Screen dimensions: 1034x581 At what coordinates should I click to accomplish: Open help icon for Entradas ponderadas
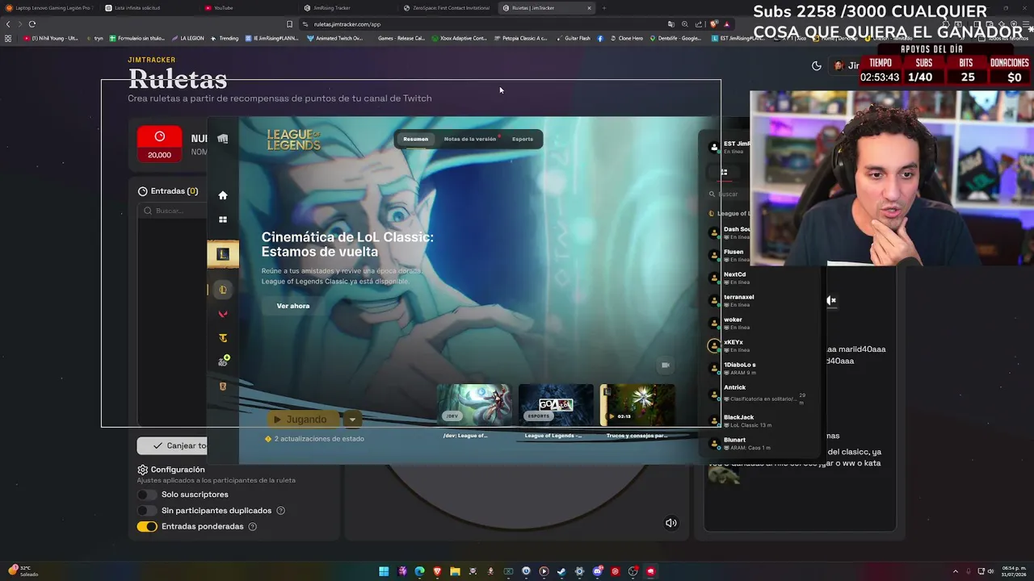tap(252, 527)
